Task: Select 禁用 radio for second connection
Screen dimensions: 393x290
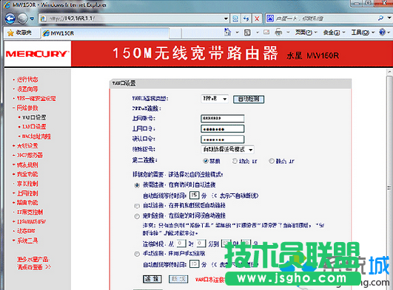Action: (x=206, y=161)
